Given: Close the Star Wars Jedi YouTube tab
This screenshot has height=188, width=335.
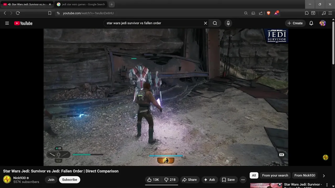Looking at the screenshot, I should 50,4.
